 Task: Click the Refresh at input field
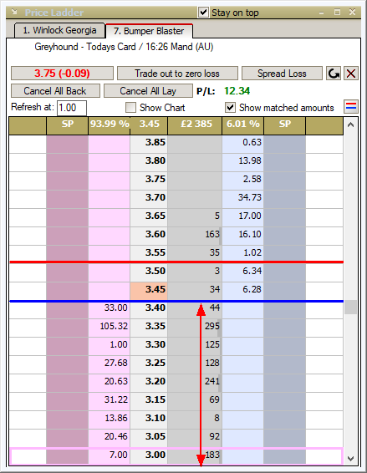(x=72, y=108)
